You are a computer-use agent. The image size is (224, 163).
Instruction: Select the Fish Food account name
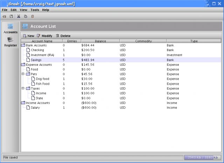click(x=43, y=84)
